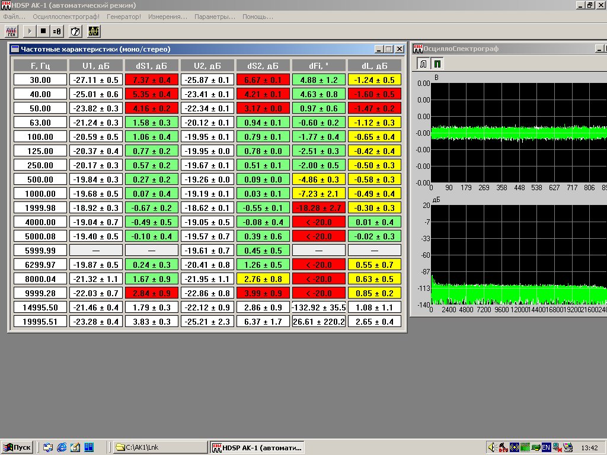Toggle the left channel (Л) button
The width and height of the screenshot is (607, 455).
[424, 63]
